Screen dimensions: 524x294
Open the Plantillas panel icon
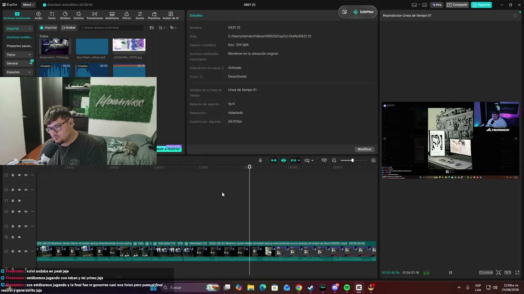click(x=154, y=16)
